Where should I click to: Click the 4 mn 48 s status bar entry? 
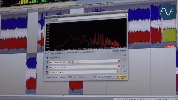[x=136, y=99]
